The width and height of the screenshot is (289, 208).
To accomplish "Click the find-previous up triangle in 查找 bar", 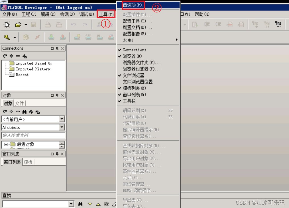I will point(98,204).
